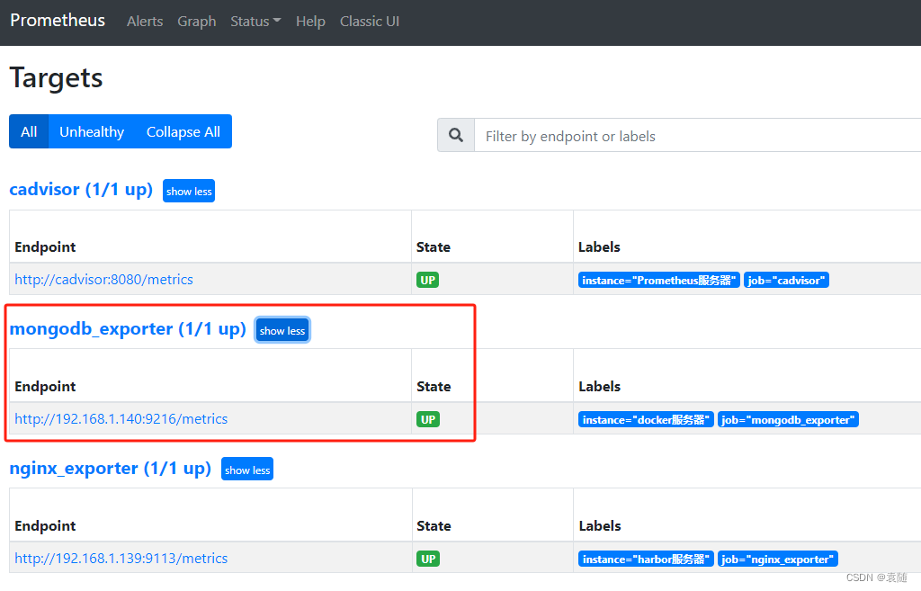Viewport: 921px width, 591px height.
Task: Click the instance="harbor服务器" label badge
Action: tap(646, 558)
